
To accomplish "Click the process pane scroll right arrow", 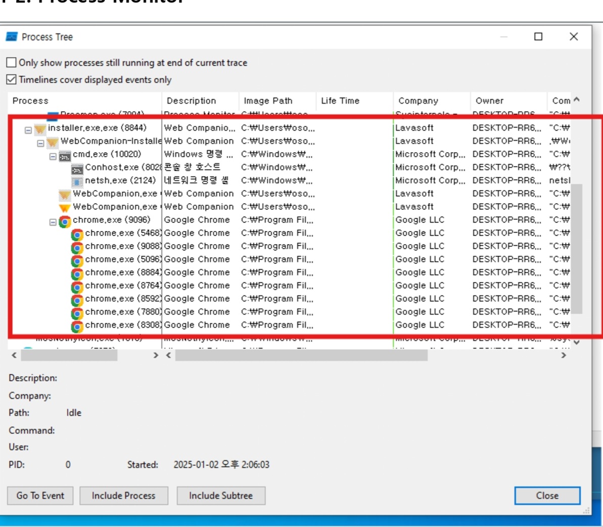I will click(155, 355).
